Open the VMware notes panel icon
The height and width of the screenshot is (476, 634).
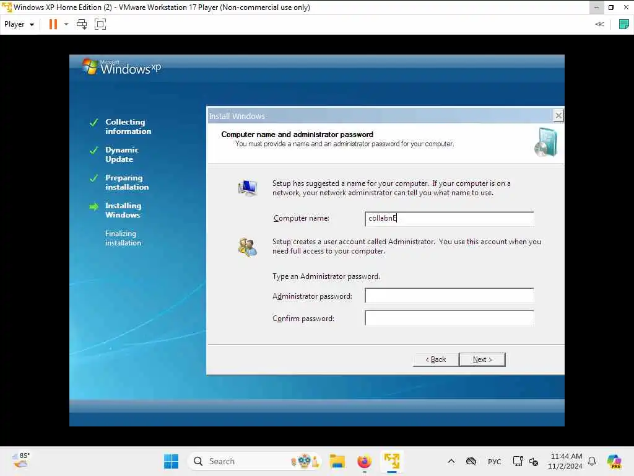point(624,24)
